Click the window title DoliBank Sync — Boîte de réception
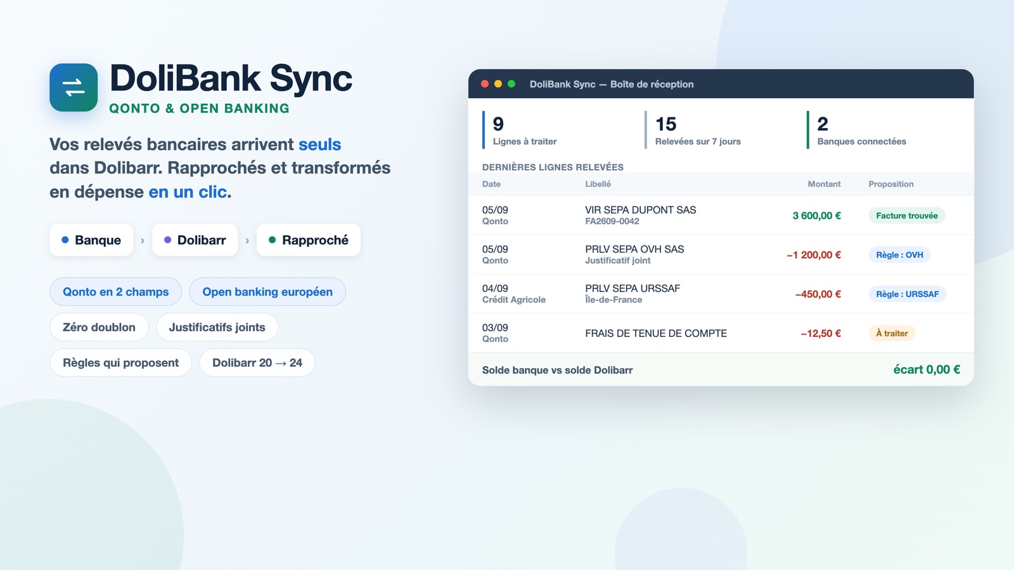The image size is (1014, 570). point(612,84)
